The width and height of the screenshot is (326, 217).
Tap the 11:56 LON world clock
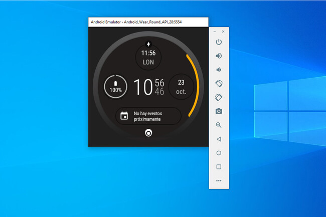148,57
